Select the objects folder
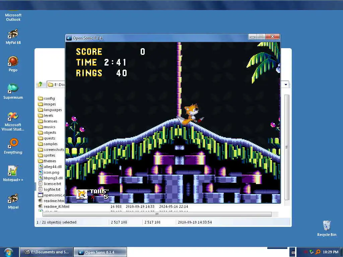The height and width of the screenshot is (257, 343). pyautogui.click(x=47, y=133)
